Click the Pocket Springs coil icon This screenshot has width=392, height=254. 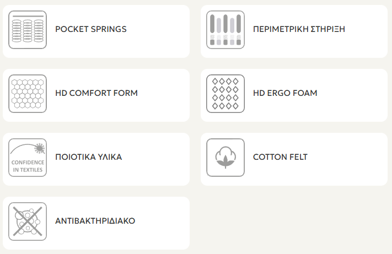[x=28, y=30]
